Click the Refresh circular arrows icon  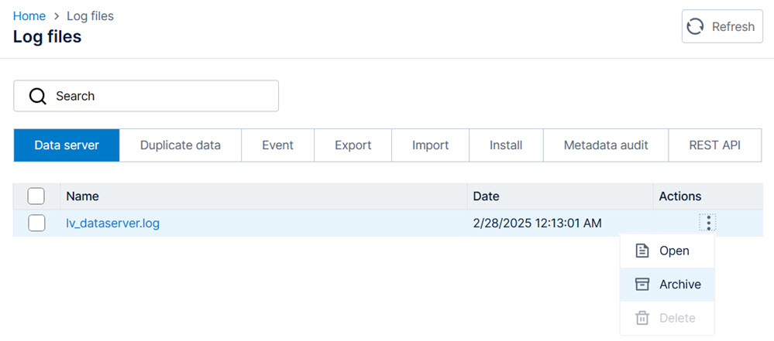tap(696, 26)
